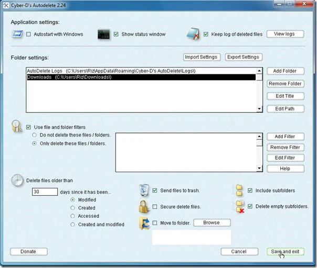The width and height of the screenshot is (317, 268).
Task: Click the Add Filter button
Action: 285,137
